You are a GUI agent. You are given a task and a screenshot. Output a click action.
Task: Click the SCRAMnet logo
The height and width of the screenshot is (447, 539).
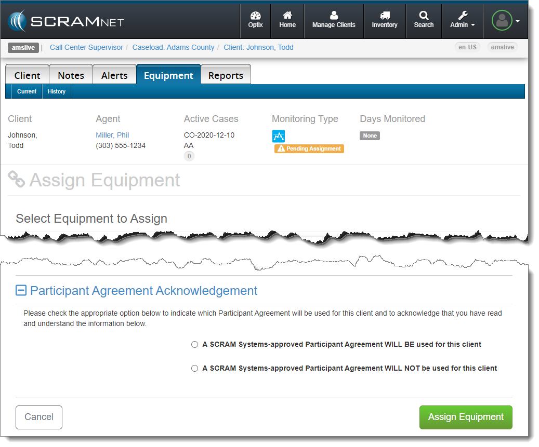point(66,21)
